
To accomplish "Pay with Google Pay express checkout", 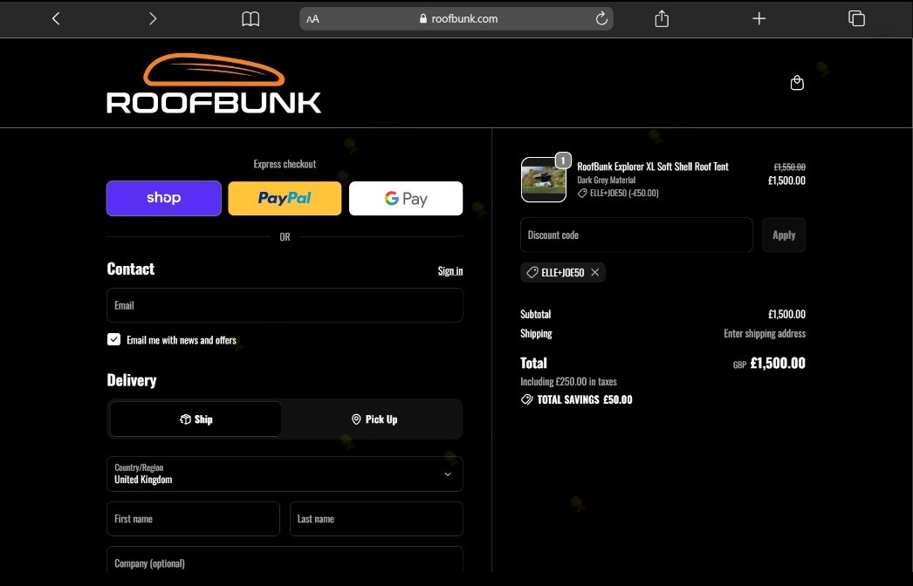I will [406, 199].
